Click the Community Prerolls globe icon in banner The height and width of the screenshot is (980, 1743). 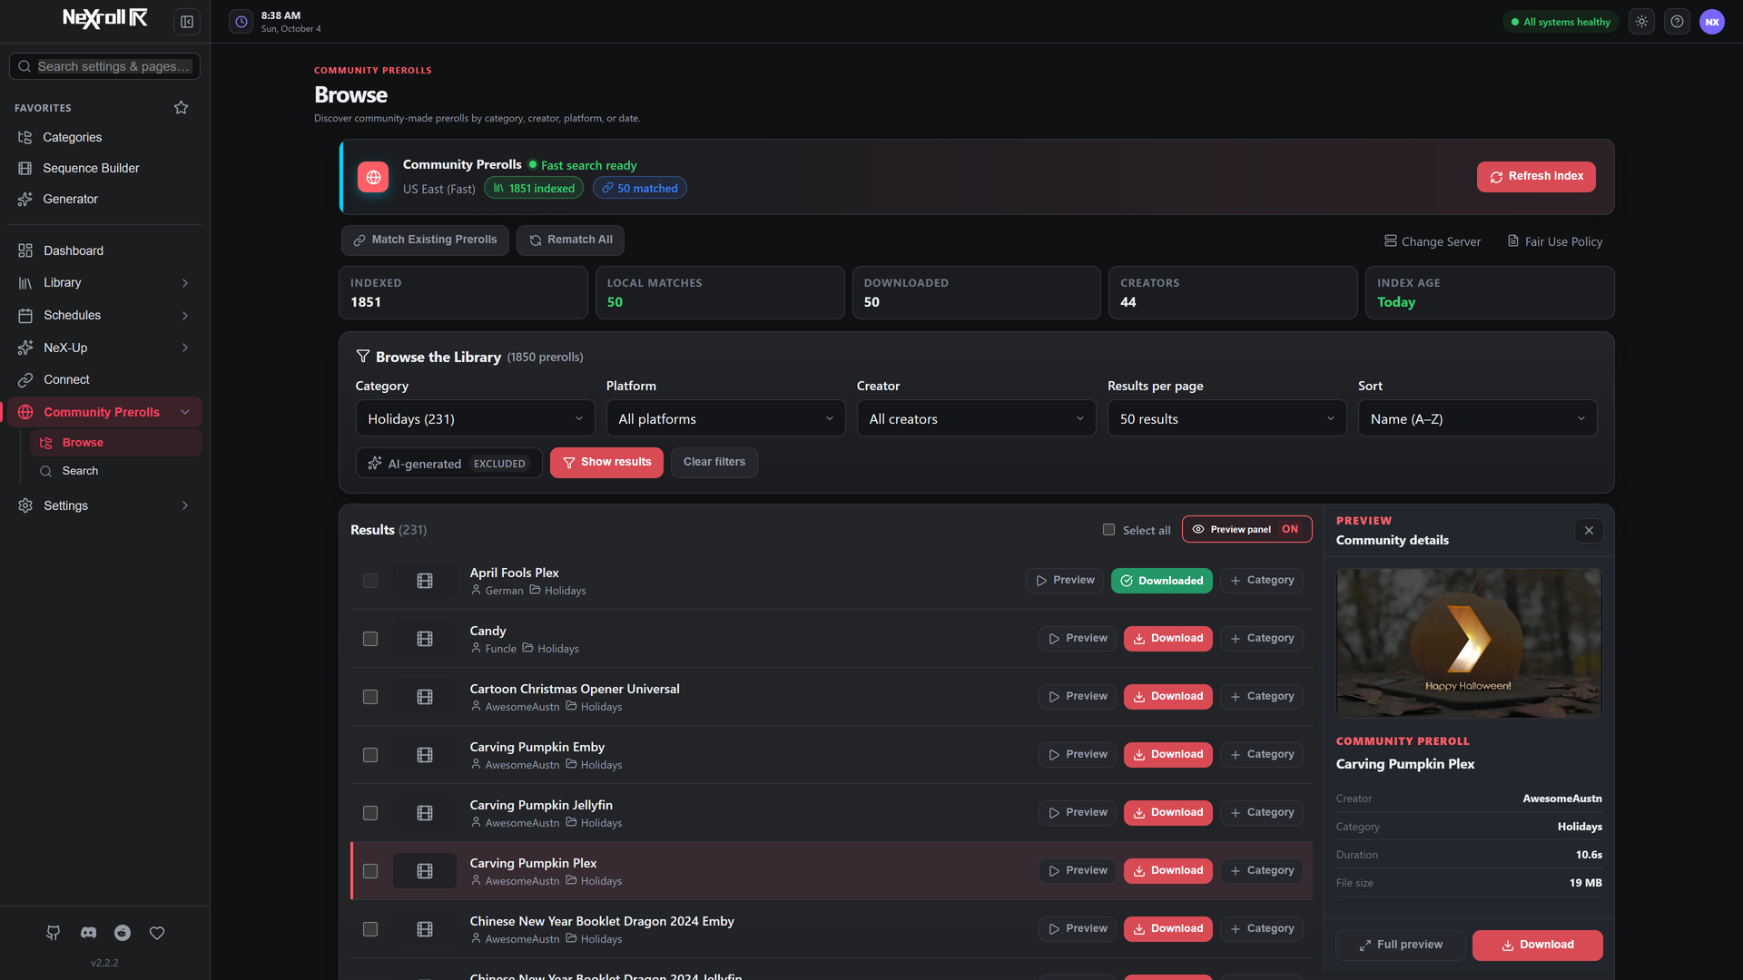point(373,177)
